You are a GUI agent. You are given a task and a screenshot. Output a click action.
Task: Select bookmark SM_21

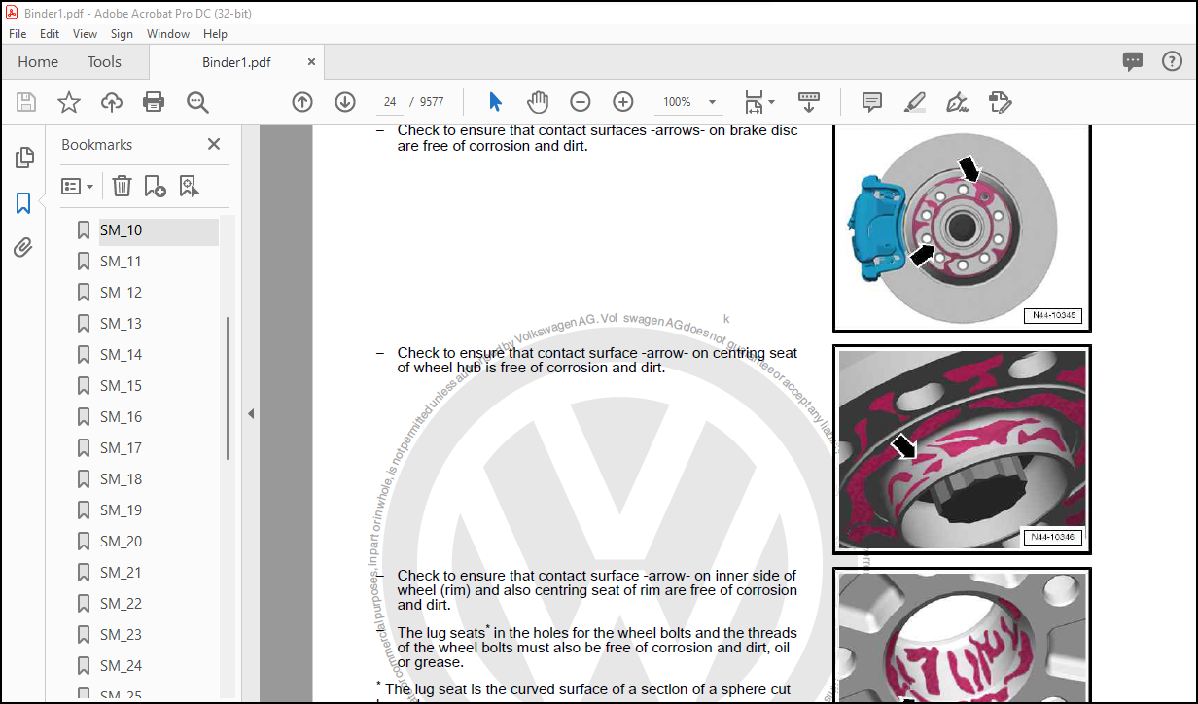click(121, 573)
